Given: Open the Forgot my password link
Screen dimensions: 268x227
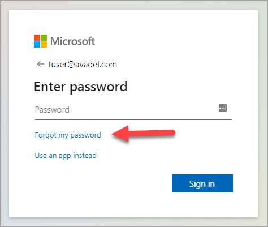Looking at the screenshot, I should pos(68,135).
